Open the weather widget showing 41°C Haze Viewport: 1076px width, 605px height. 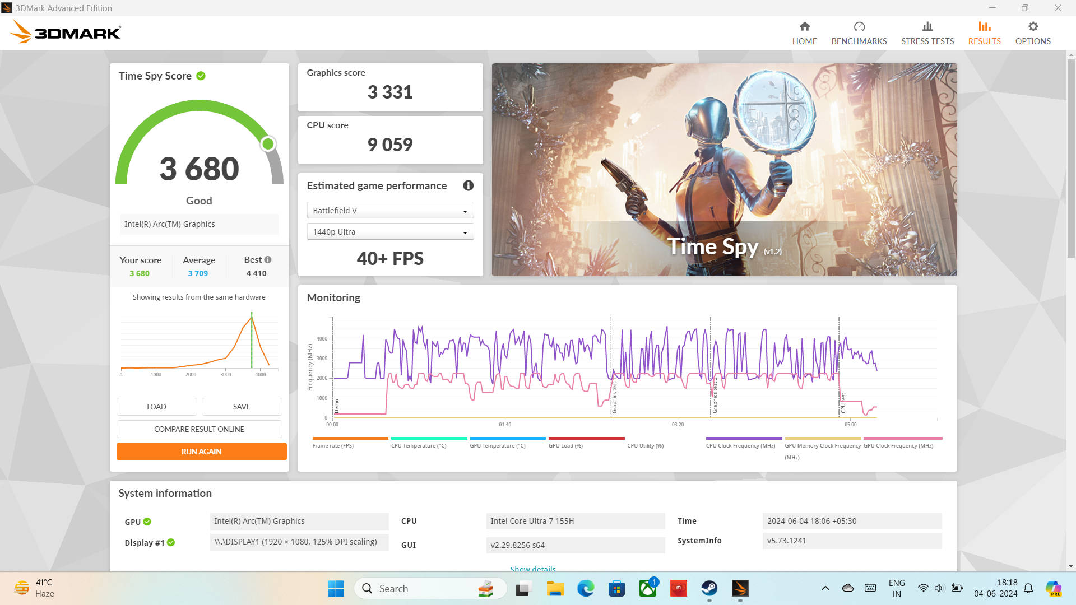click(35, 588)
